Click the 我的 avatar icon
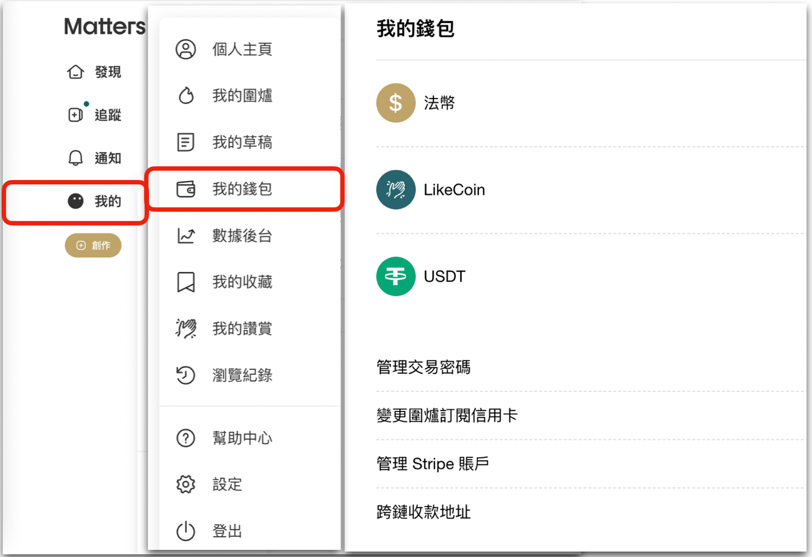Screen dimensions: 812x557 pyautogui.click(x=75, y=201)
